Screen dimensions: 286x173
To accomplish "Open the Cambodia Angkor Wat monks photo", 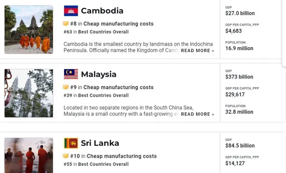I will [x=29, y=29].
